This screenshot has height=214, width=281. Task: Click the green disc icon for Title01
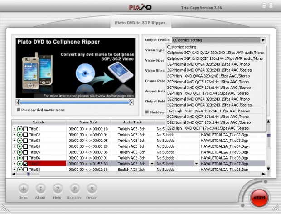19,129
